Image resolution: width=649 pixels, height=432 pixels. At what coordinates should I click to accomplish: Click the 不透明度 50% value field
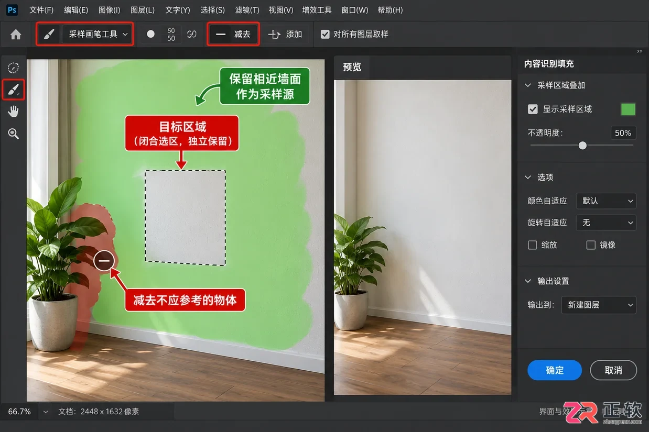click(x=623, y=133)
